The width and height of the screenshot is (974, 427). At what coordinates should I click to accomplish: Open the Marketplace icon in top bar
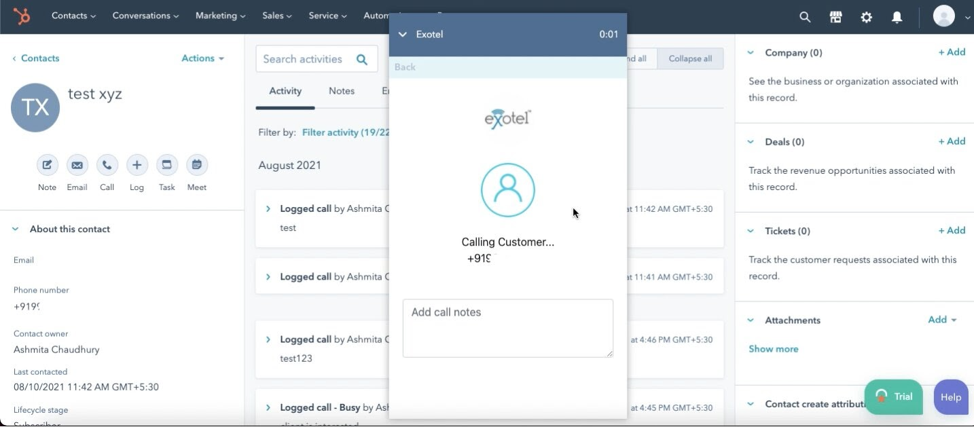(836, 17)
